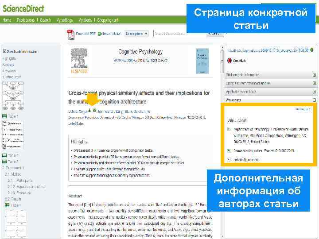Click the Download PDF icon
The height and width of the screenshot is (239, 319).
click(x=70, y=35)
